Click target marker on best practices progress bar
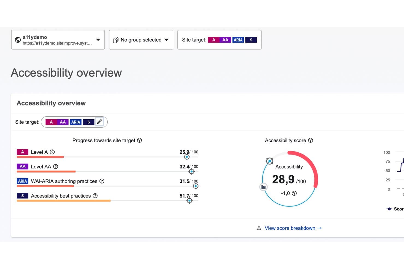The width and height of the screenshot is (404, 269). [x=189, y=201]
